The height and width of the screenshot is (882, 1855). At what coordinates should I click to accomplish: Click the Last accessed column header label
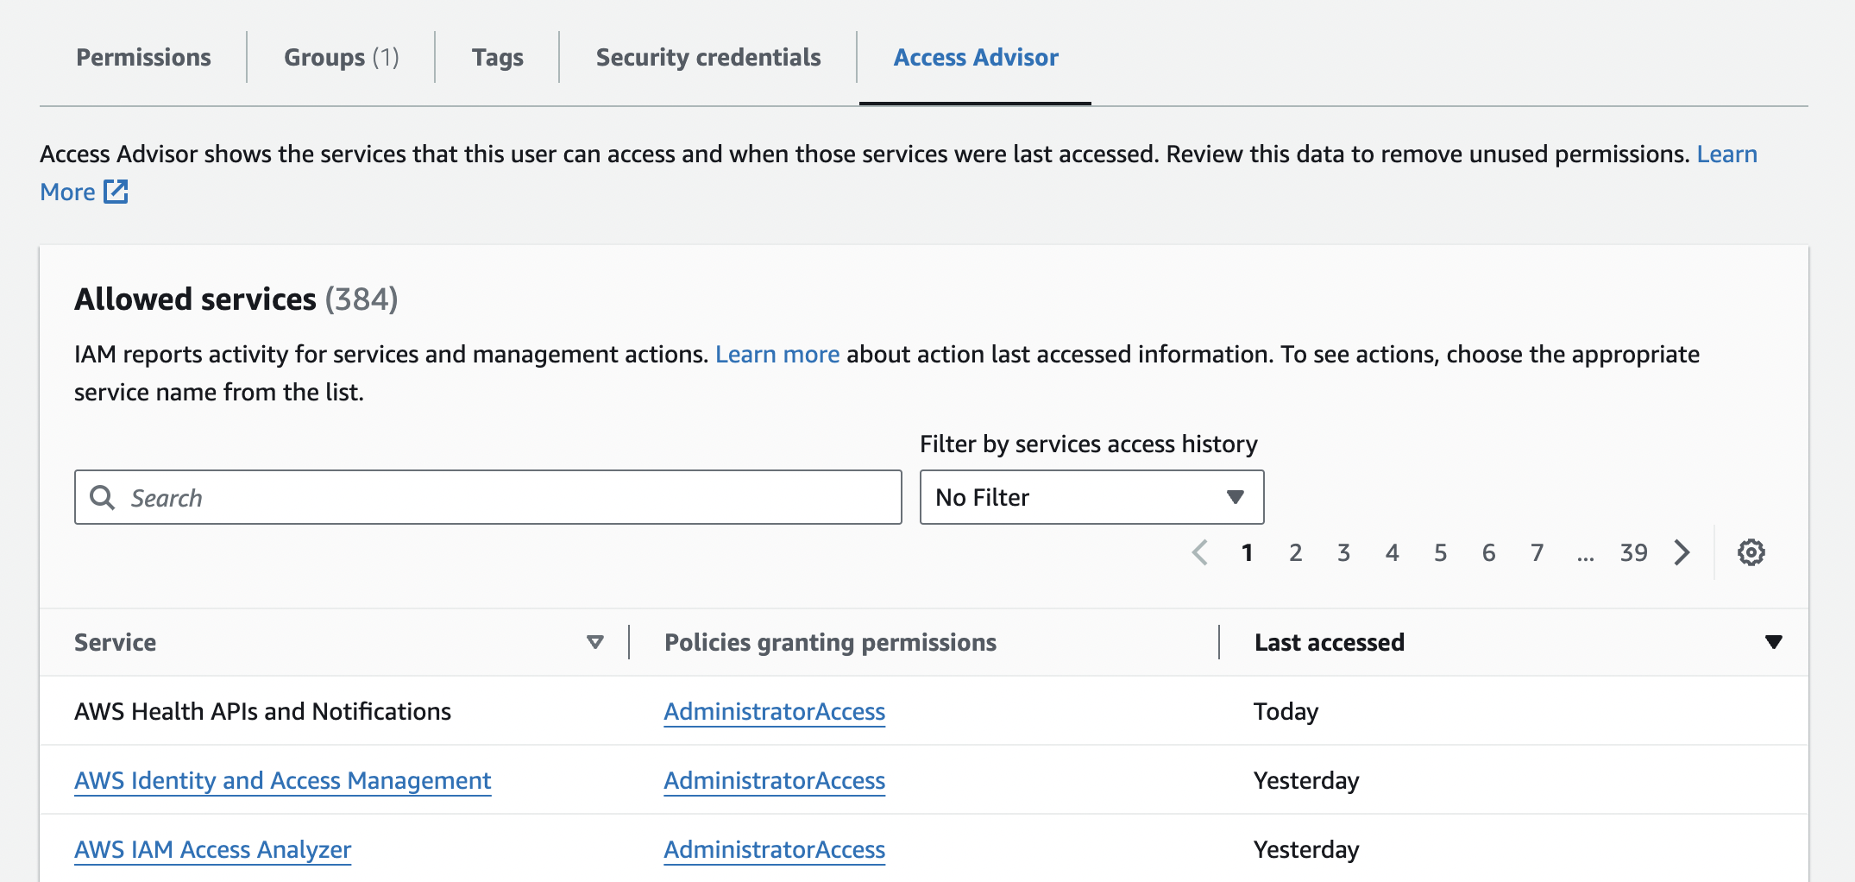[x=1329, y=642]
